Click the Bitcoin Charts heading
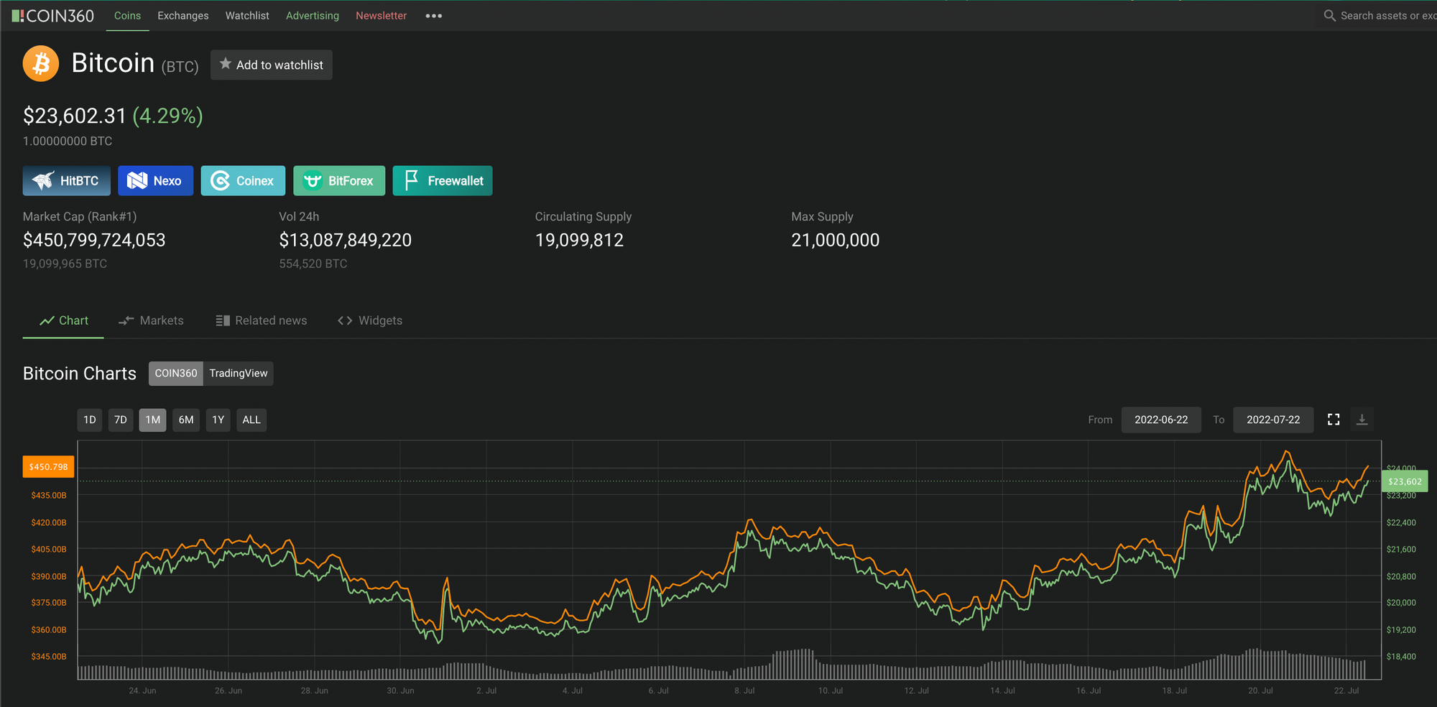 [x=80, y=374]
